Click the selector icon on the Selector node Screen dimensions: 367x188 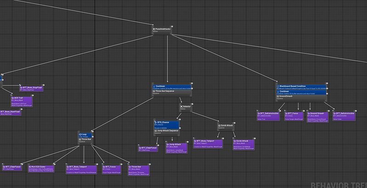coord(181,107)
